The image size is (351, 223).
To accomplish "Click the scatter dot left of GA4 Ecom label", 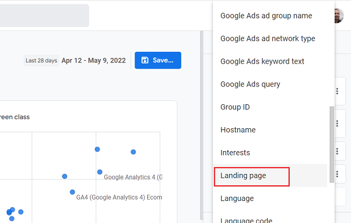I will [x=73, y=192].
